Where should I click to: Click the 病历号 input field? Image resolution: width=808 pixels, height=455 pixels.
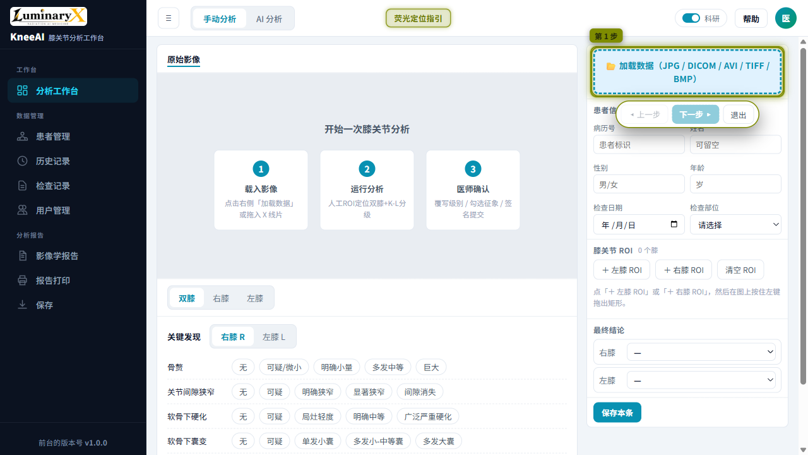click(639, 145)
